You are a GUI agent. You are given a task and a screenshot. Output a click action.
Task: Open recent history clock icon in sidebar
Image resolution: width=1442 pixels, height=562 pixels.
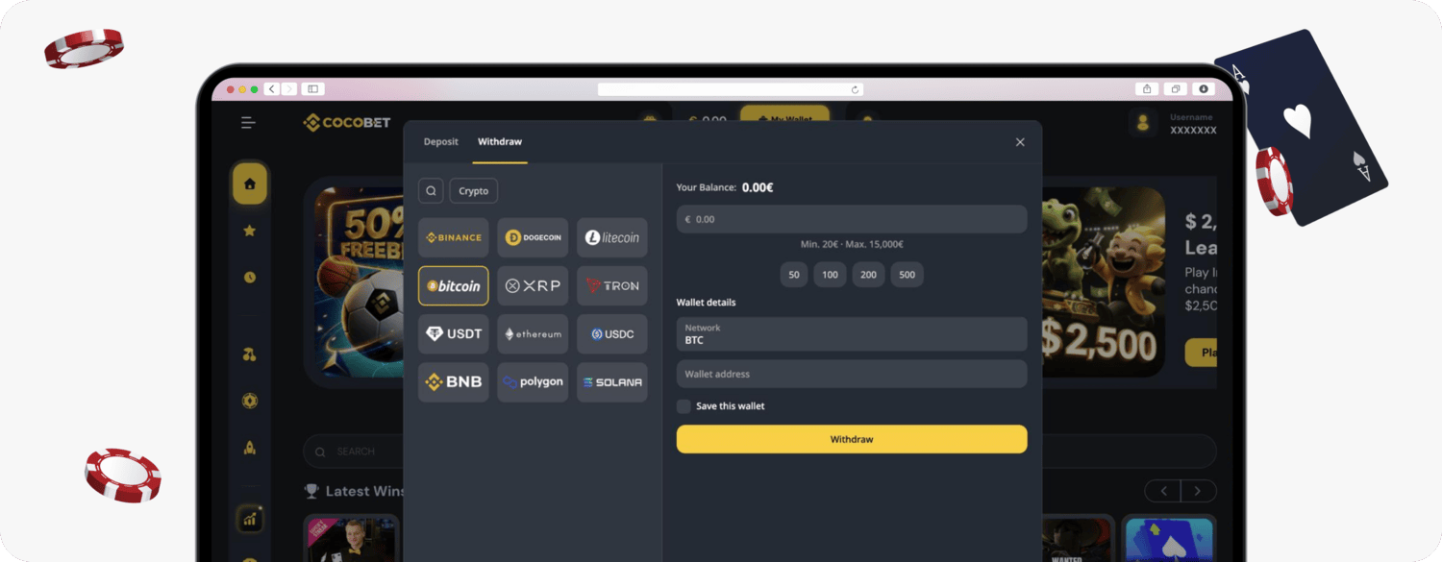click(250, 278)
